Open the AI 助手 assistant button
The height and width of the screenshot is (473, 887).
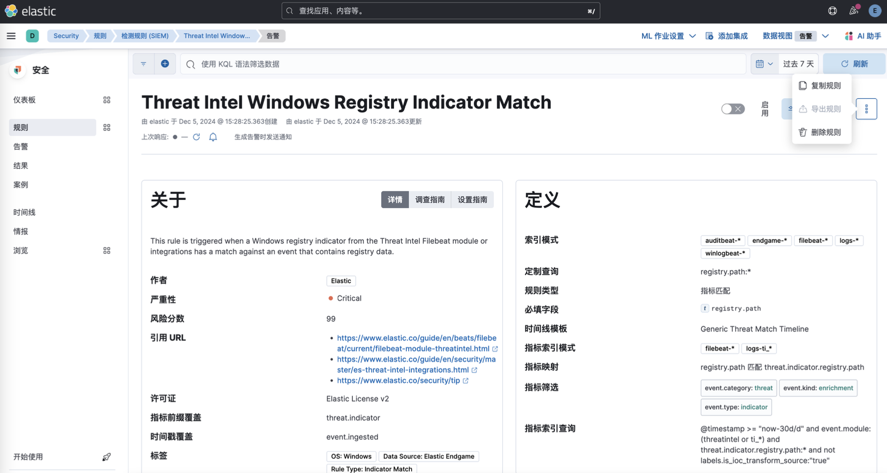pos(862,36)
